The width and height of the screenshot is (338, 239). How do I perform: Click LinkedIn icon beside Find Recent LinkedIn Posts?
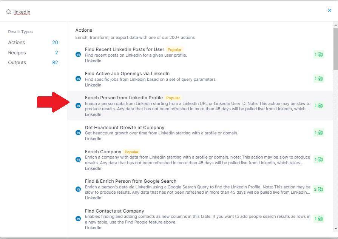78,54
